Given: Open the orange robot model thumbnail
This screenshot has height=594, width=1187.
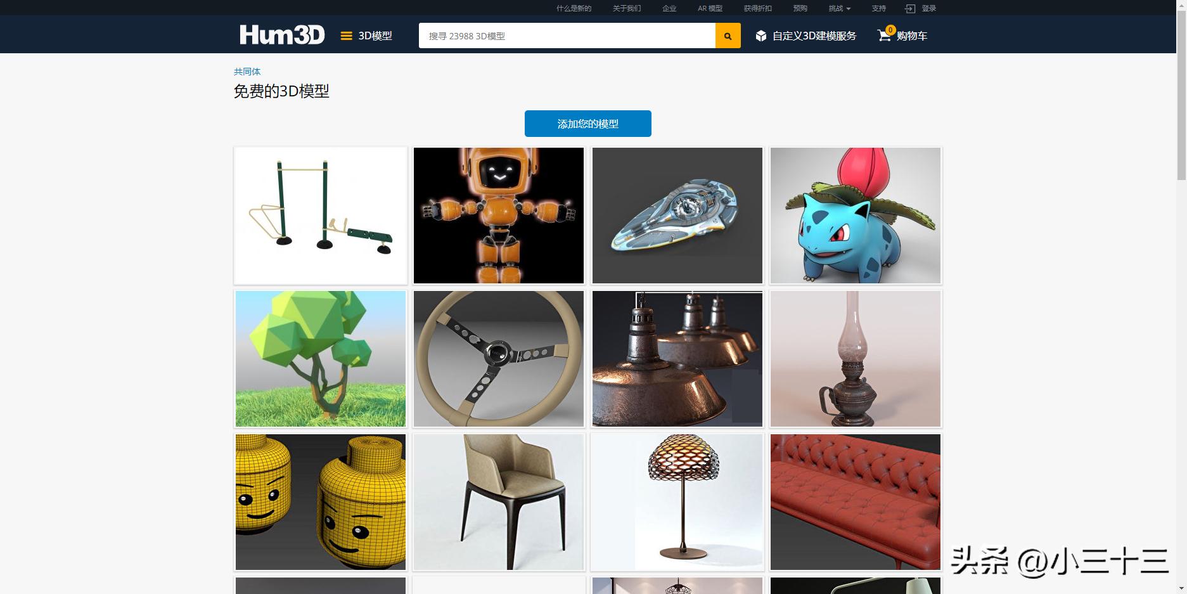Looking at the screenshot, I should coord(499,216).
